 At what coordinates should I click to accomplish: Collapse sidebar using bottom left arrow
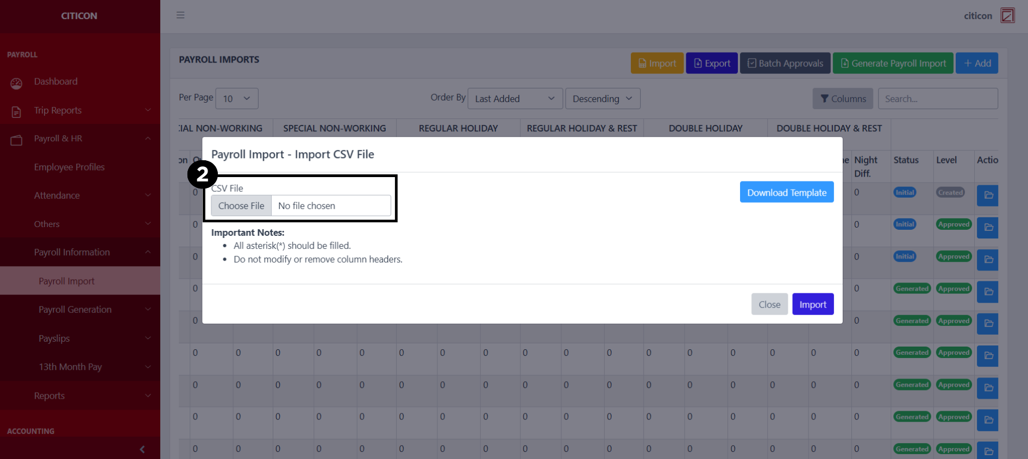coord(142,449)
